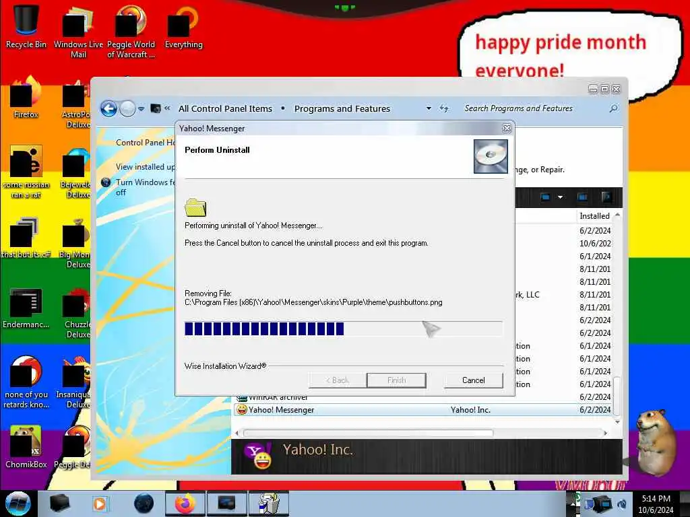
Task: Cancel the Yahoo! Messenger uninstall
Action: click(474, 380)
